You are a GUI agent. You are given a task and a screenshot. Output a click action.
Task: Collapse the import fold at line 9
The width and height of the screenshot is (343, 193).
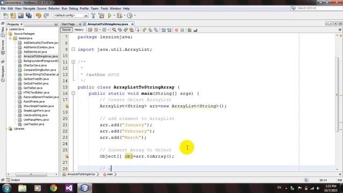[x=73, y=49]
